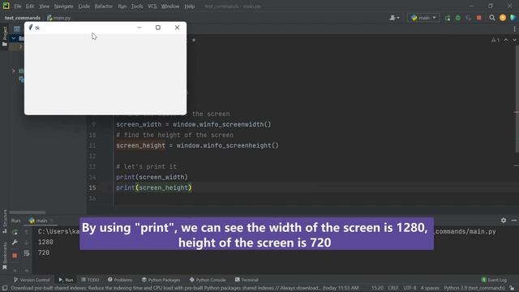Open editor tabs options three-dot menu

(x=514, y=29)
